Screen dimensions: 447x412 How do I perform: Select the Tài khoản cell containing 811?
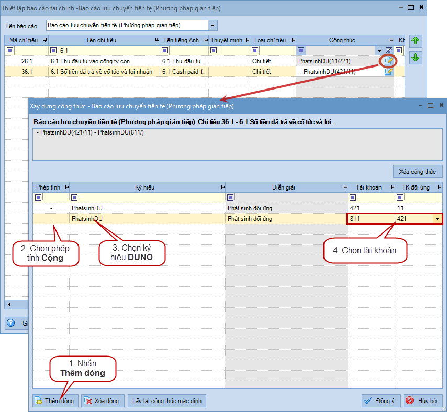click(371, 219)
